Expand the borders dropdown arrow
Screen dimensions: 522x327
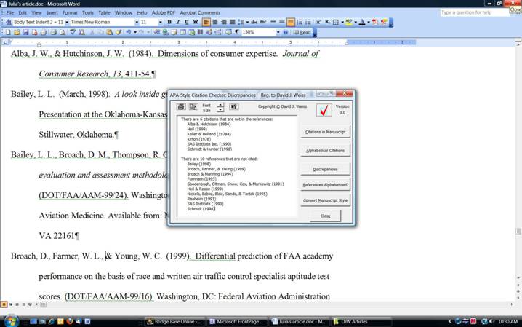[342, 22]
